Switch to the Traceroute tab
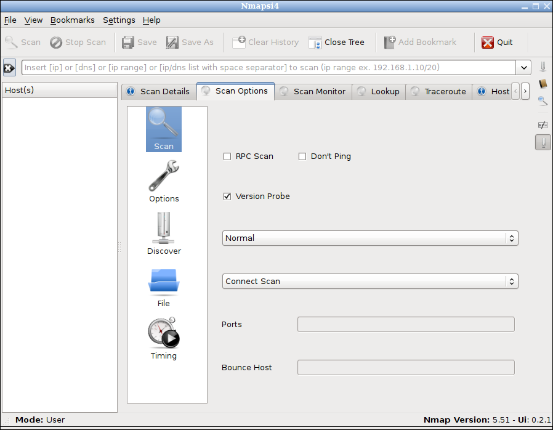 [438, 92]
